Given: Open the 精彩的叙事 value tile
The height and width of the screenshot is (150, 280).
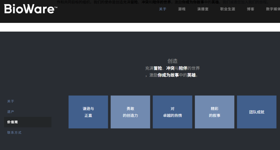Looking at the screenshot, I should tap(215, 112).
